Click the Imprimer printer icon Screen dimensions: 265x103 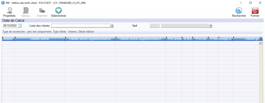coord(42,11)
